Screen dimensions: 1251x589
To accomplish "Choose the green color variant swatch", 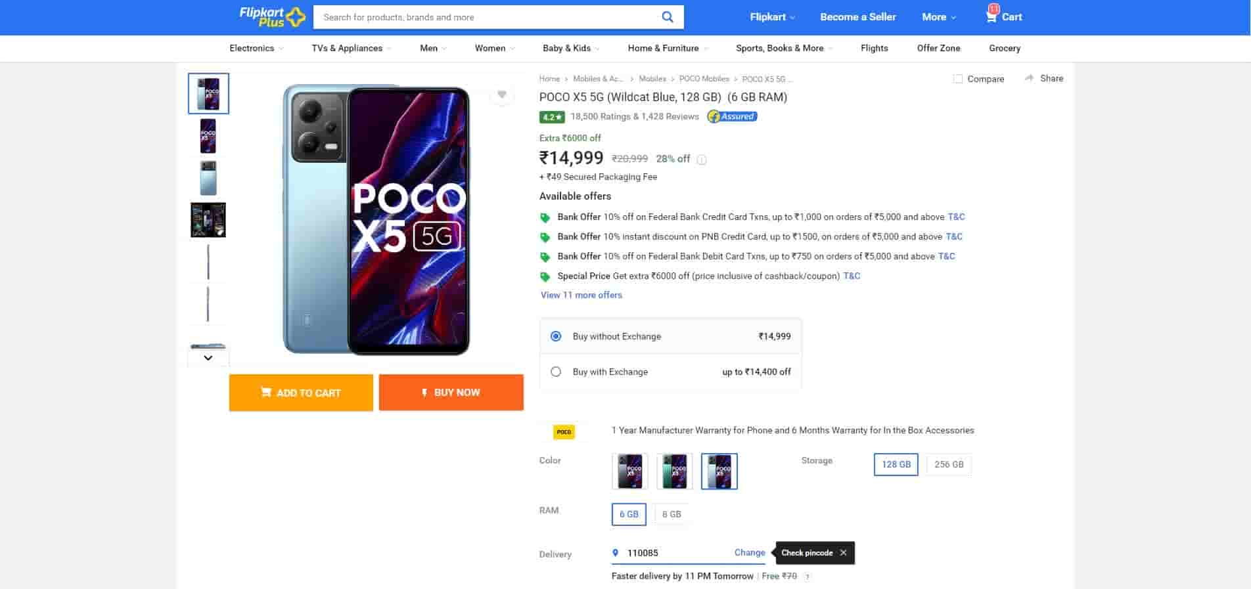I will pyautogui.click(x=675, y=471).
